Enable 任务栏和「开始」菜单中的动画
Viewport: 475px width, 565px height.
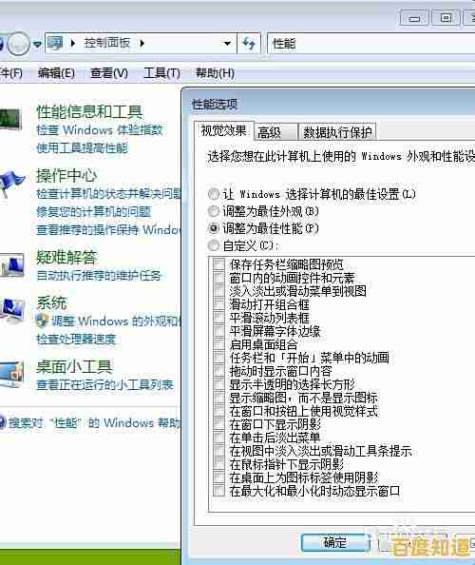pyautogui.click(x=218, y=358)
